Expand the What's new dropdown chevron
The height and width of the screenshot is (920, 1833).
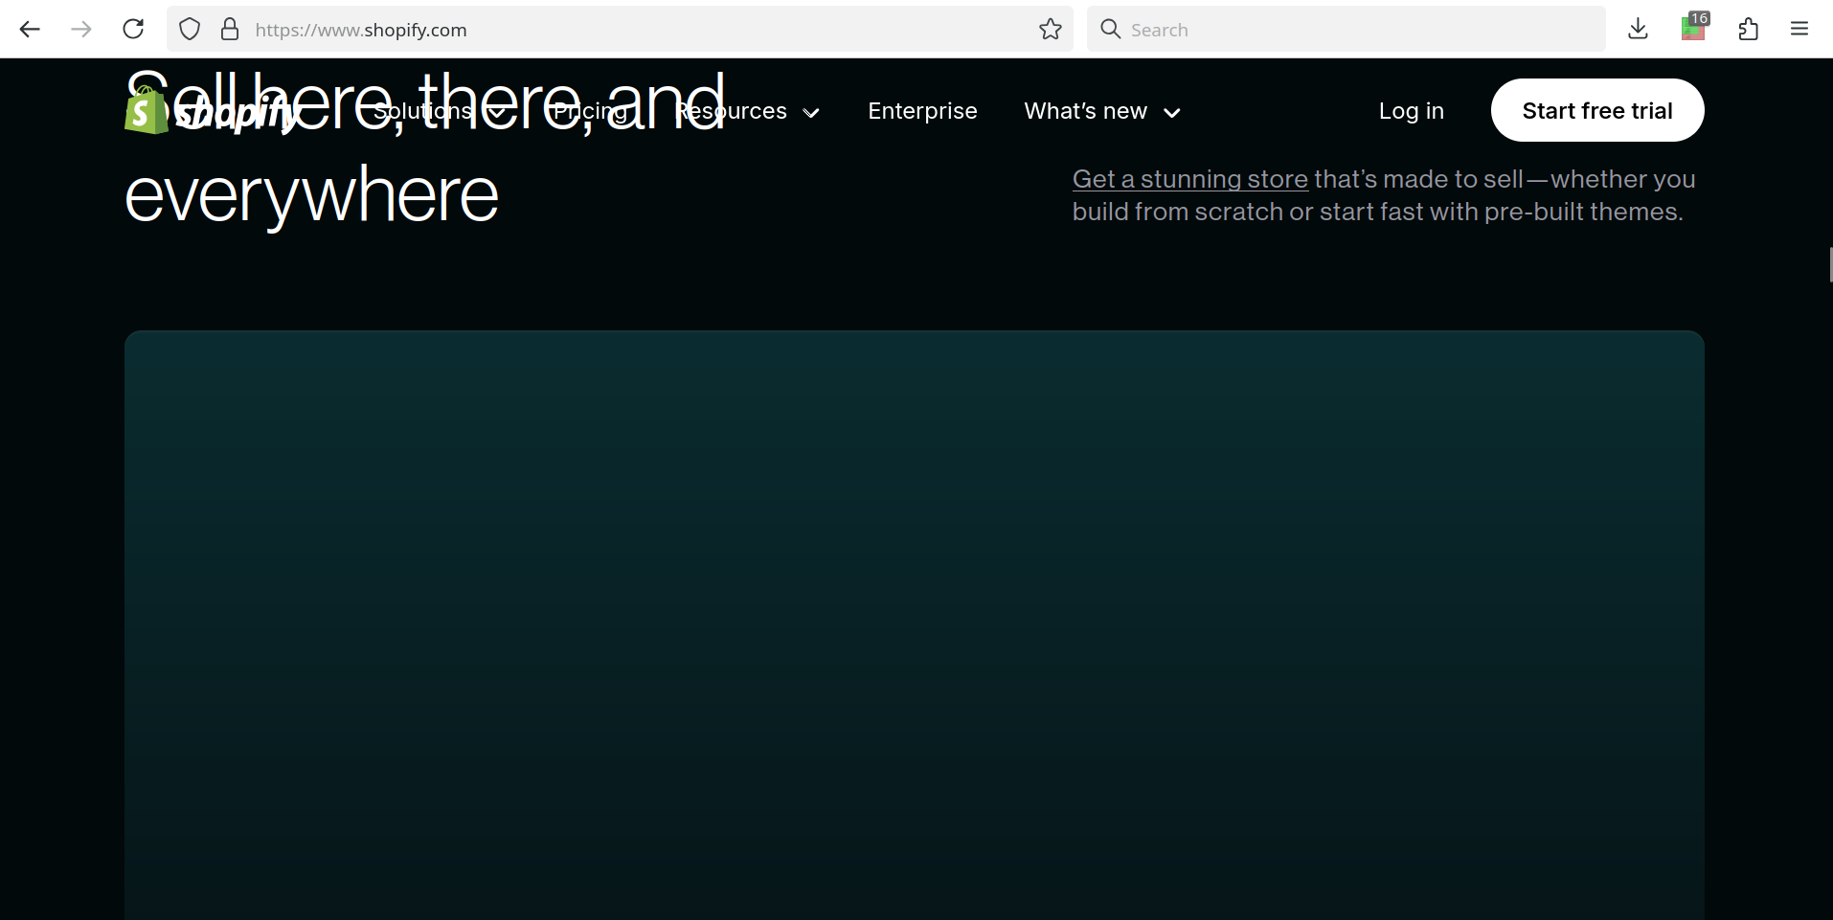[1171, 113]
